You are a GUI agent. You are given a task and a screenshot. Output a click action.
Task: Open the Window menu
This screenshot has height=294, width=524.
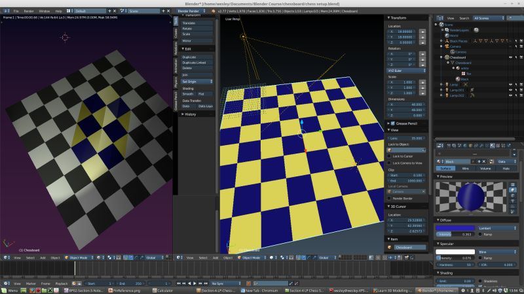pyautogui.click(x=44, y=11)
